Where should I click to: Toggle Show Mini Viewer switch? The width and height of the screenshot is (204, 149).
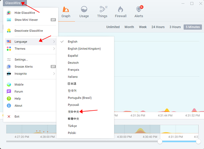(53, 20)
